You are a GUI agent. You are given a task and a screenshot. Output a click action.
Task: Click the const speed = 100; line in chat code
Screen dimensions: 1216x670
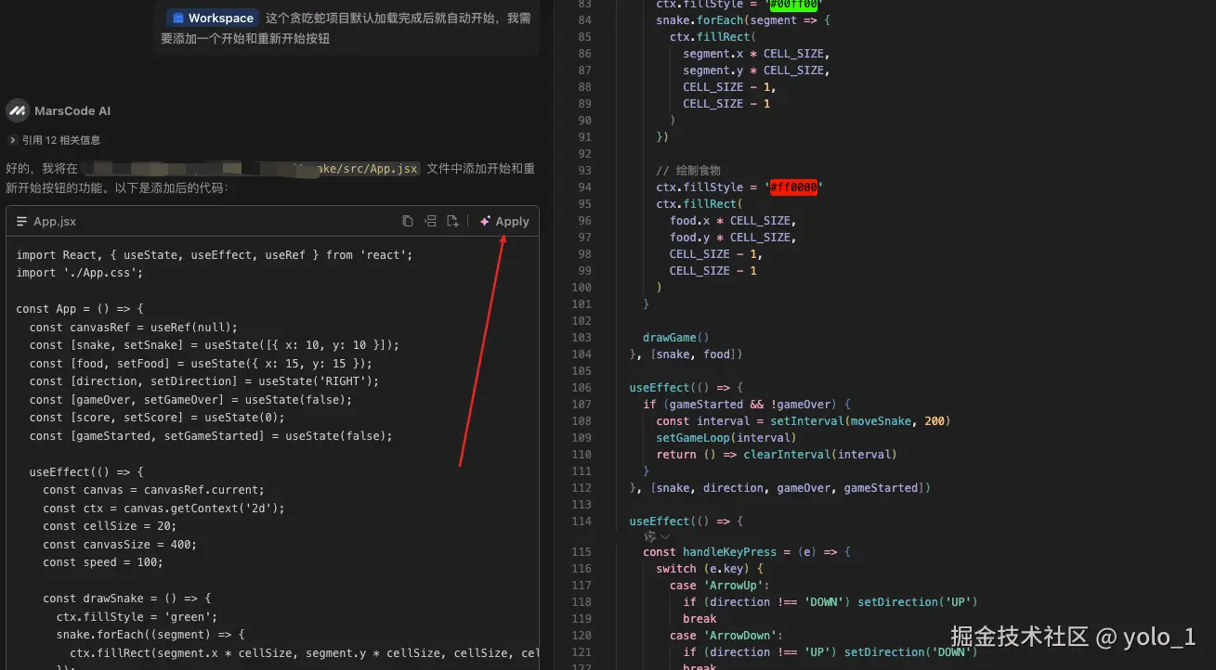103,562
